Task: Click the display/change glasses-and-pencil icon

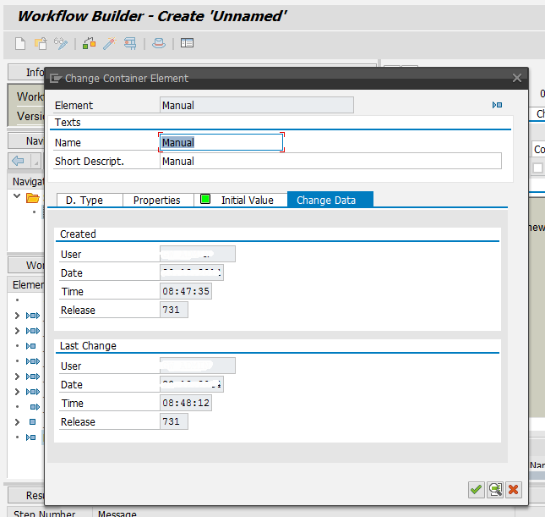Action: coord(61,43)
